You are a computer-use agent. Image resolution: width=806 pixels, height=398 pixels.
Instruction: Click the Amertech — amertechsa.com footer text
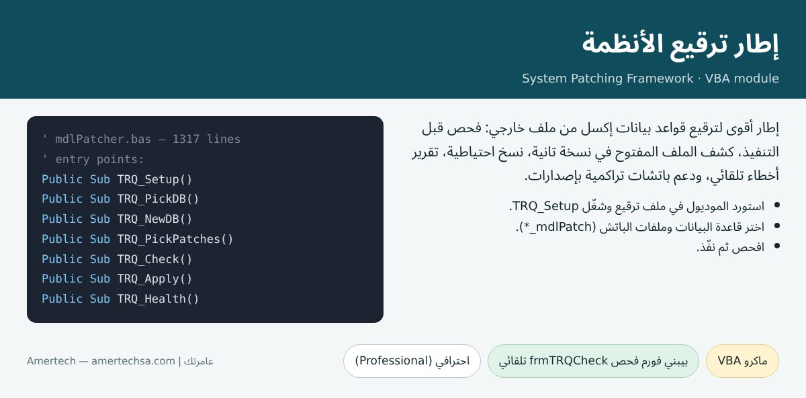120,361
